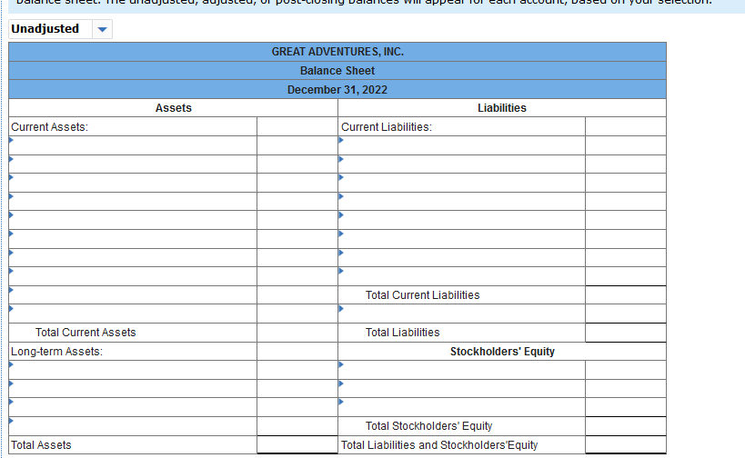Select account row directly above Total Assets
Viewport: 745px width, 458px height.
pos(133,426)
